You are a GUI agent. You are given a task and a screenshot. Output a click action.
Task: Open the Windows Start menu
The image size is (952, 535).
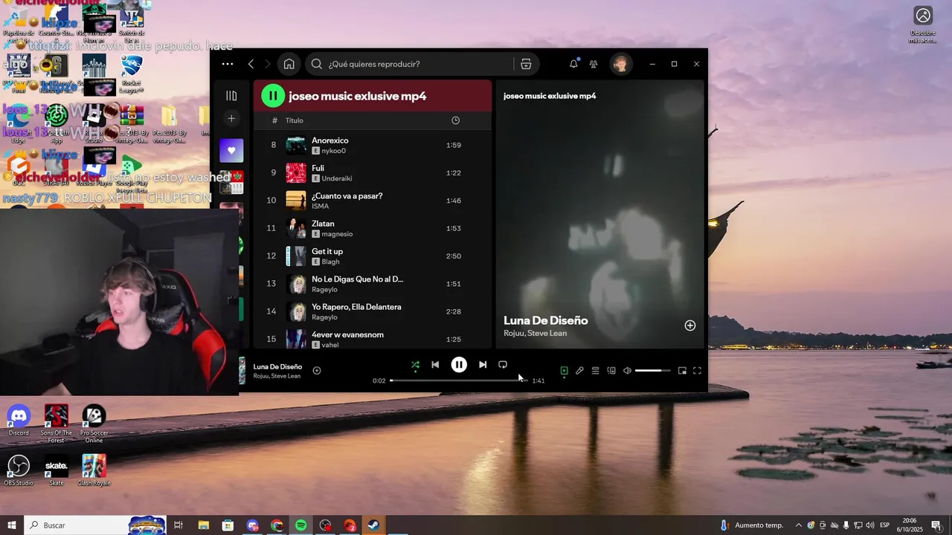click(11, 525)
